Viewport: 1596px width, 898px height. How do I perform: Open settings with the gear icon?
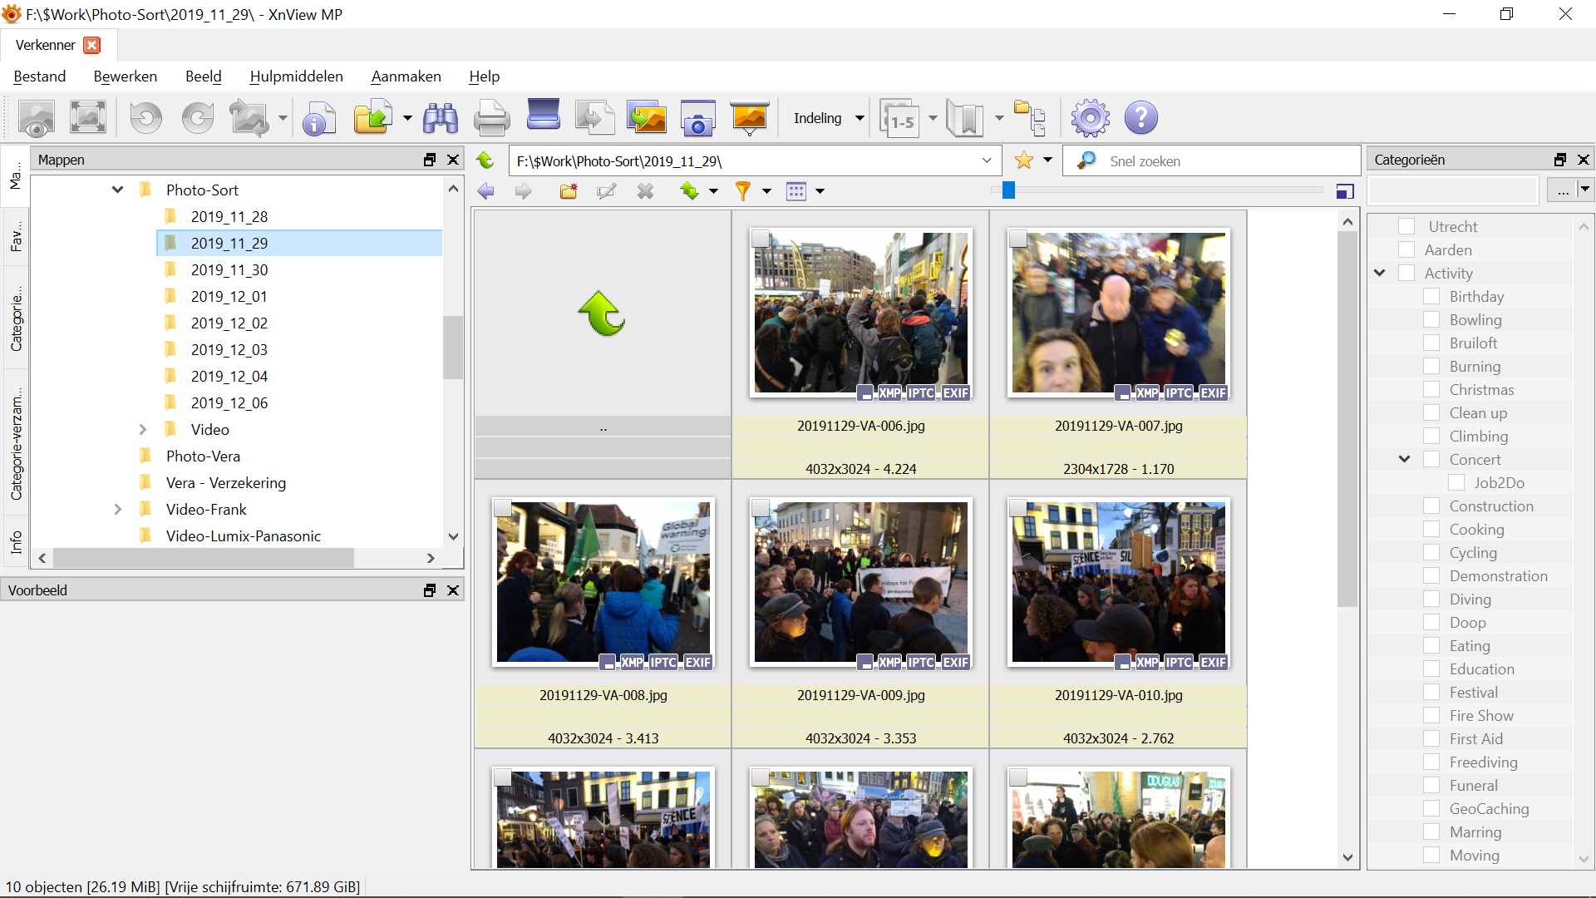coord(1090,118)
